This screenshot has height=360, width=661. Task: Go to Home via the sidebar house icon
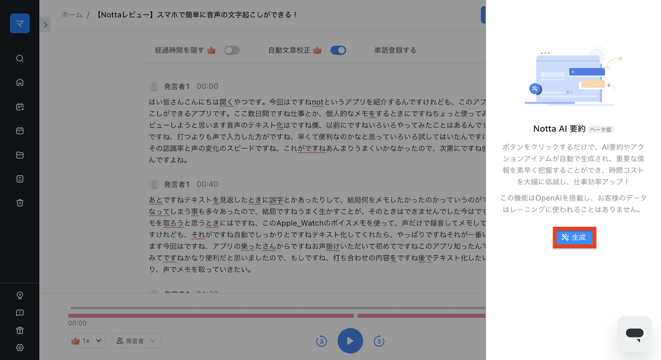click(20, 82)
